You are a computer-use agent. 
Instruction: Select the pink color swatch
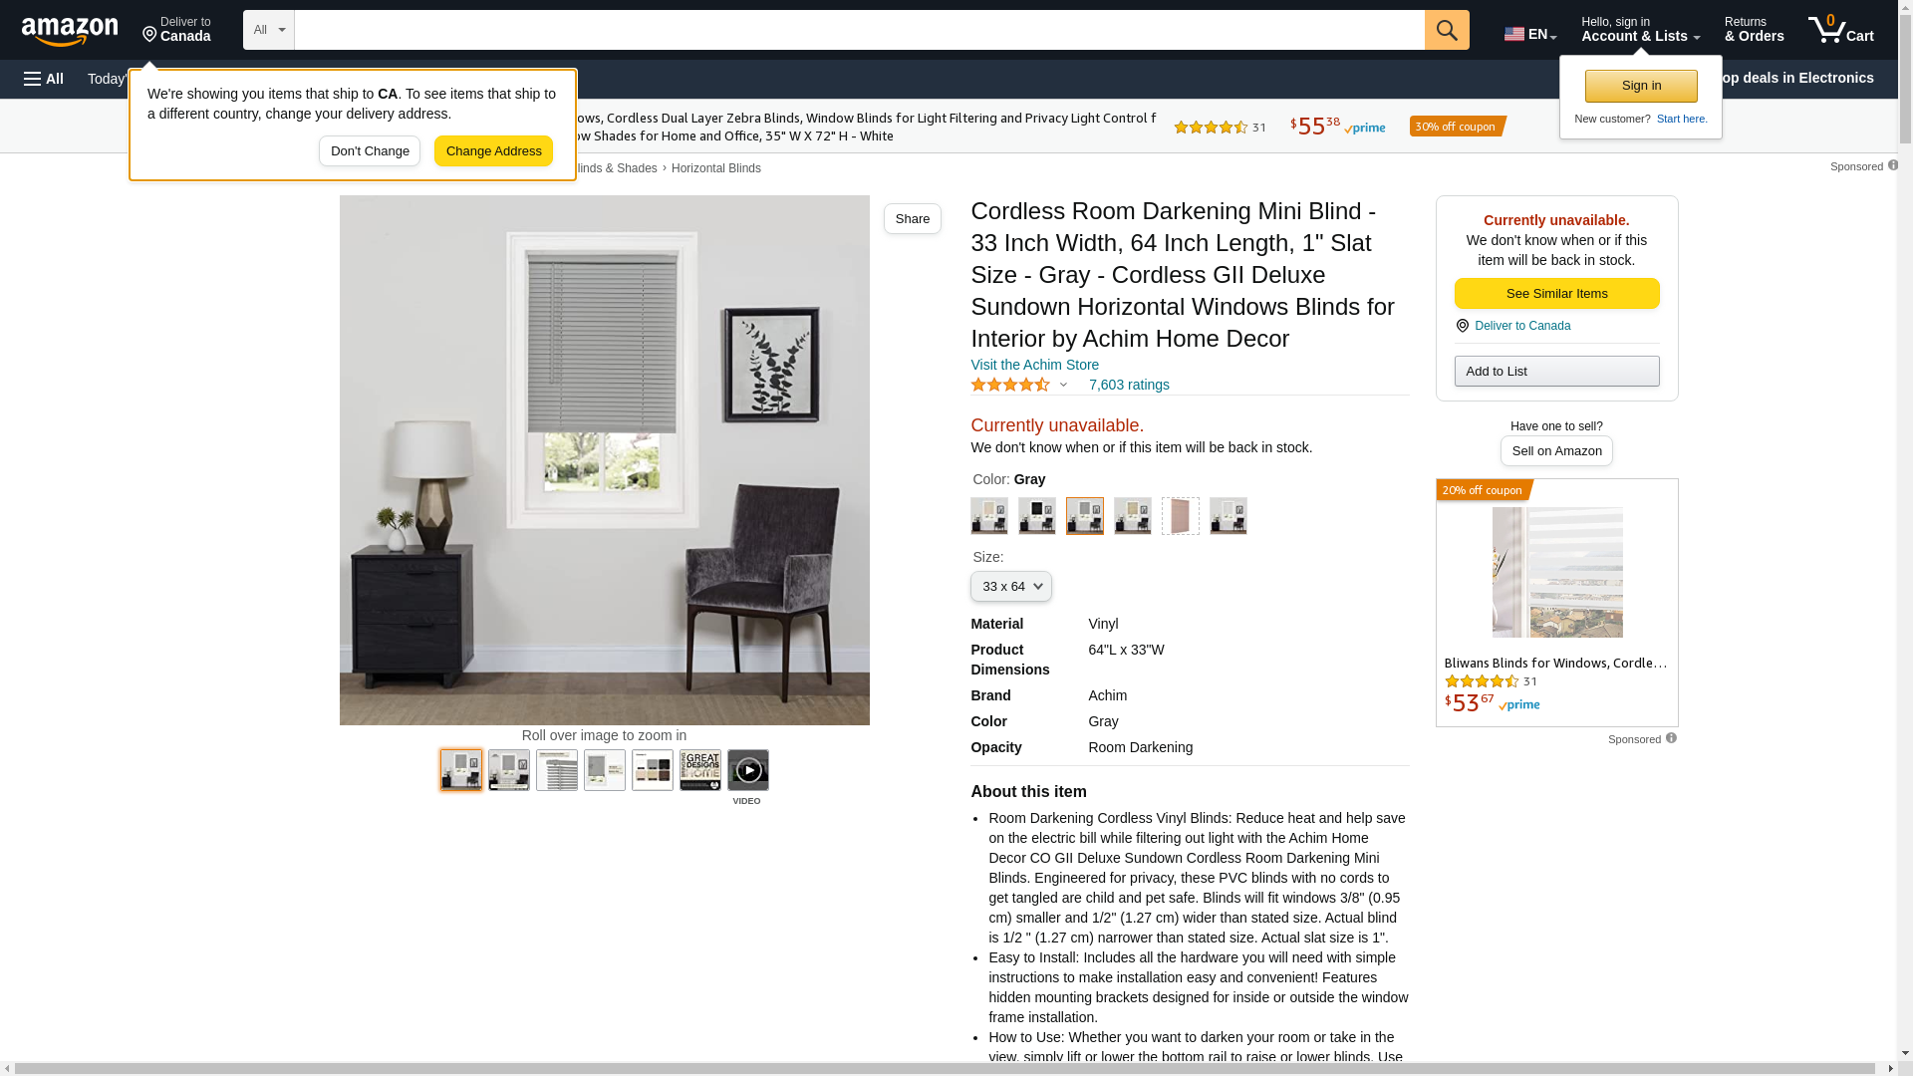click(1181, 516)
